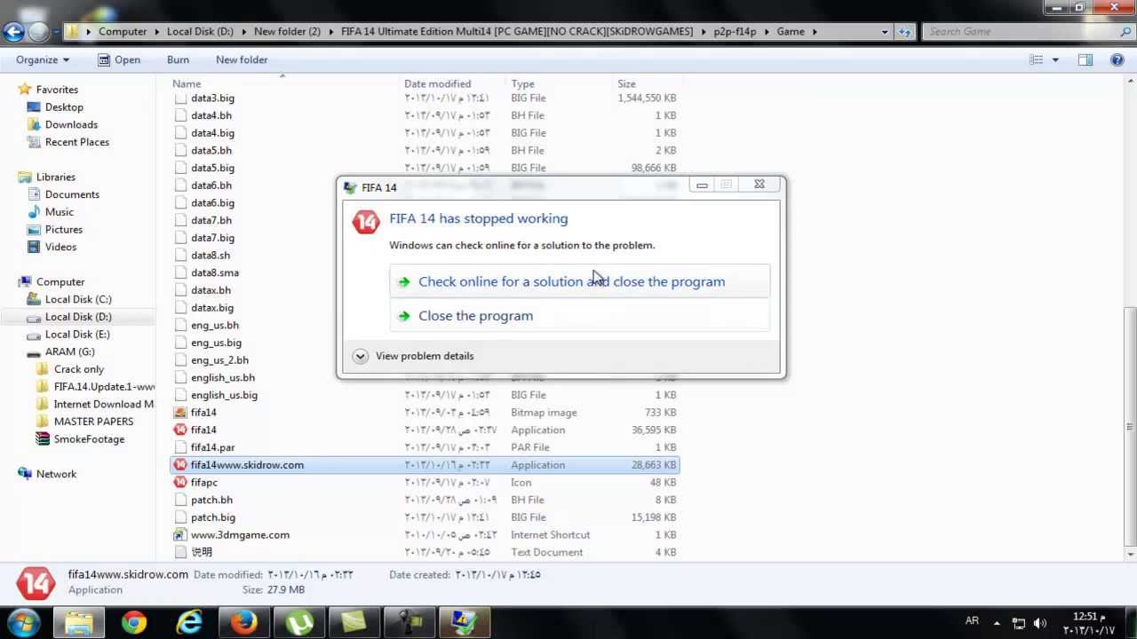Open the MASTER PAPERS folder
Screen dimensions: 1137x639
pos(93,422)
